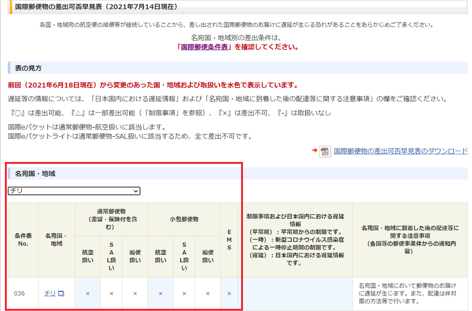Image resolution: width=472 pixels, height=311 pixels.
Task: Click the EMS column header
Action: click(x=229, y=240)
